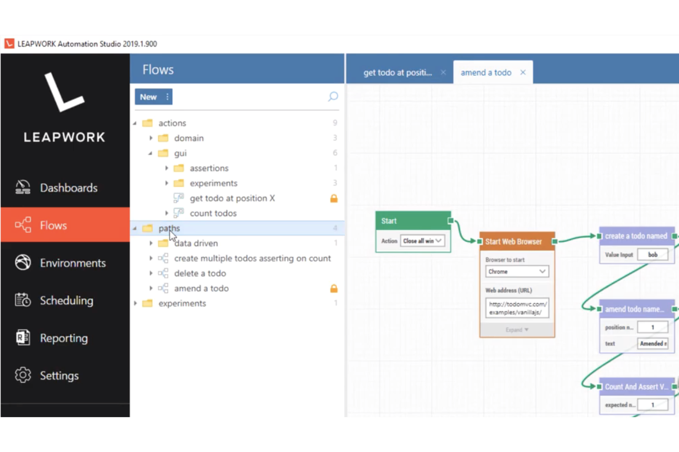
Task: Click the folder icon of the experiments row under gui
Action: tap(178, 183)
